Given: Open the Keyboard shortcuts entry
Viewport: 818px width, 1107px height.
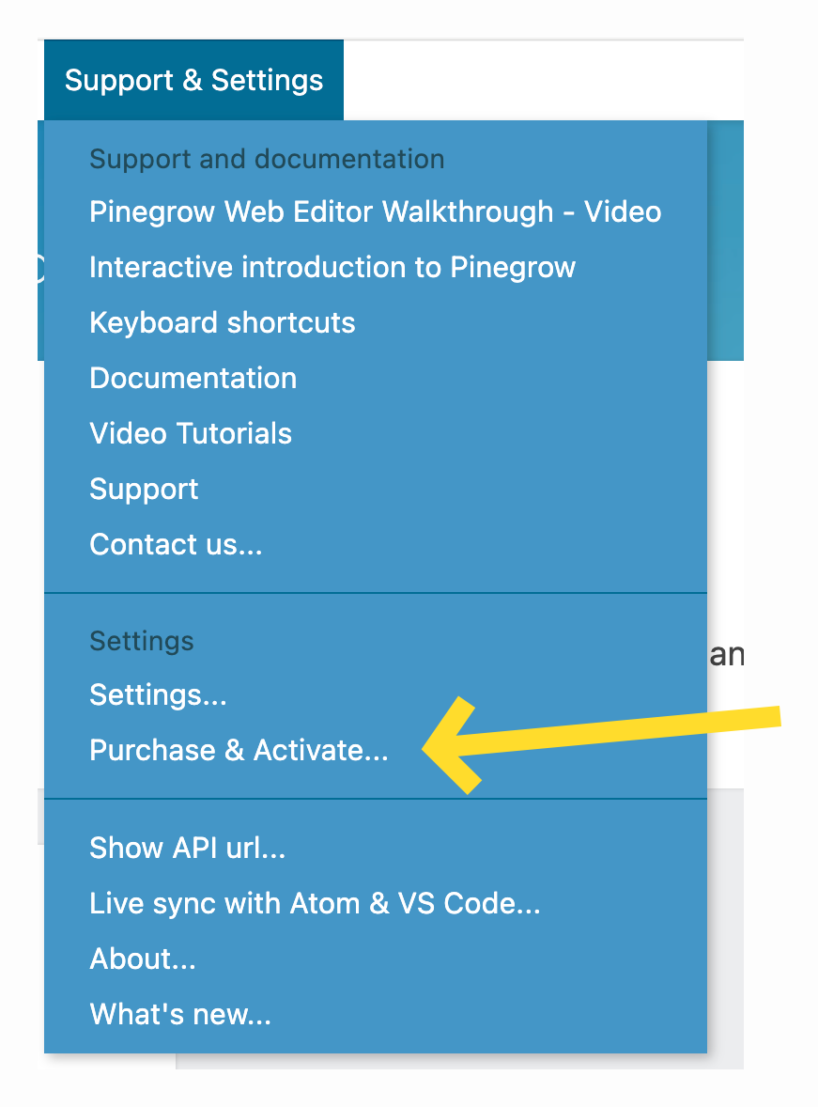Looking at the screenshot, I should [222, 323].
